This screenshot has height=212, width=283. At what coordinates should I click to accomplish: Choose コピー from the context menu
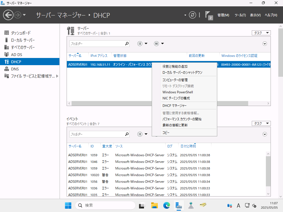(x=184, y=133)
